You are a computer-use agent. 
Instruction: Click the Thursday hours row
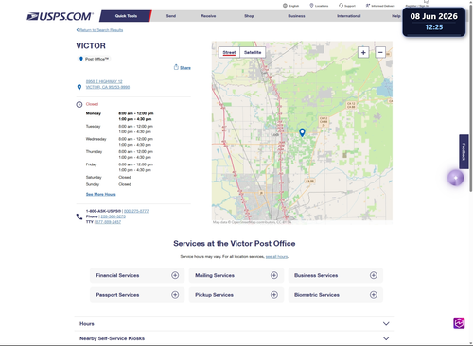pos(120,154)
